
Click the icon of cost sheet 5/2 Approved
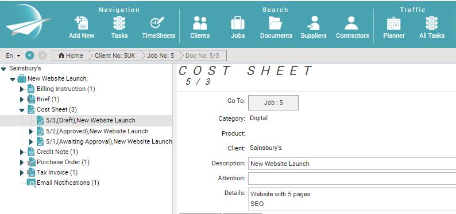pyautogui.click(x=40, y=131)
